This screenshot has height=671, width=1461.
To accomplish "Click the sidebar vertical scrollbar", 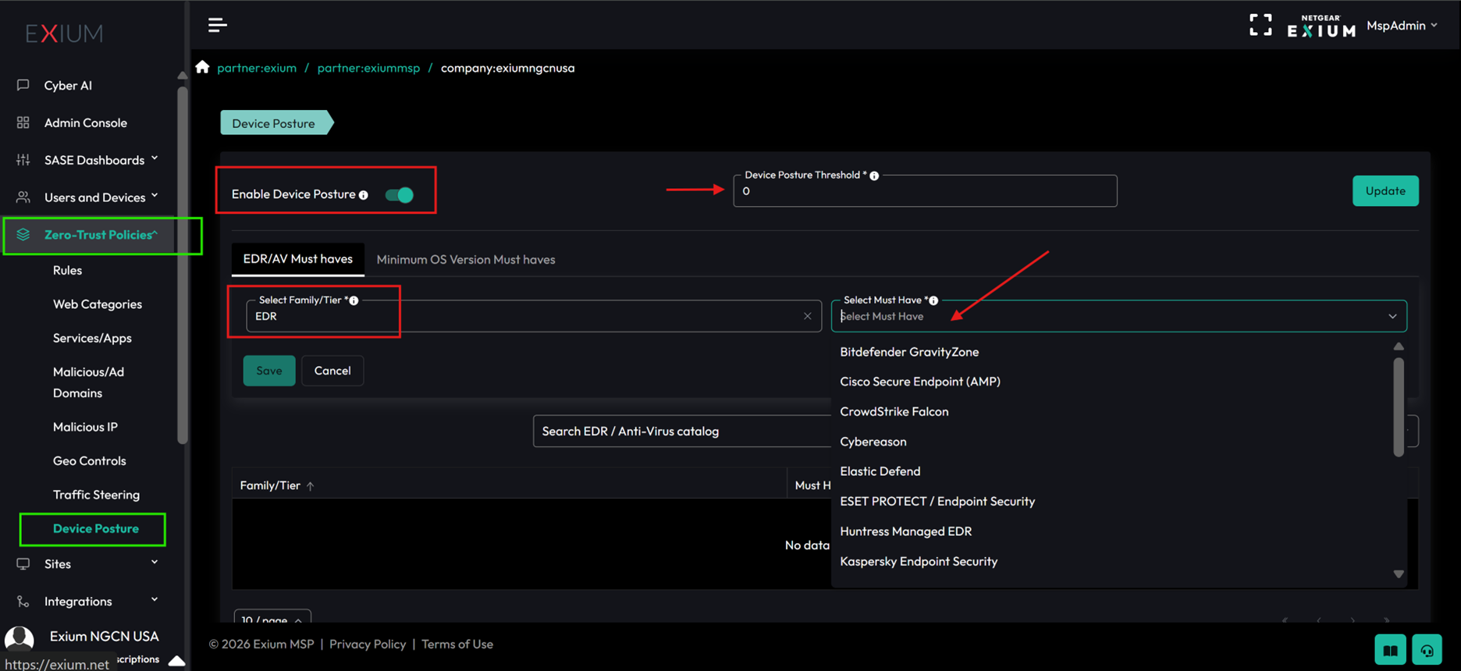I will tap(183, 265).
